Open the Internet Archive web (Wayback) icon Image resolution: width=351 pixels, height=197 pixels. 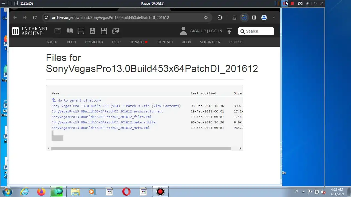(x=58, y=31)
